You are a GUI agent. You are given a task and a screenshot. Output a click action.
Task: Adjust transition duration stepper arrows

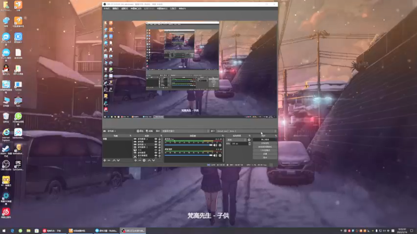pyautogui.click(x=250, y=144)
